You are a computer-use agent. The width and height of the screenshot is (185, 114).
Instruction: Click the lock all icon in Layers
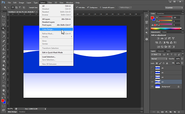[167, 63]
